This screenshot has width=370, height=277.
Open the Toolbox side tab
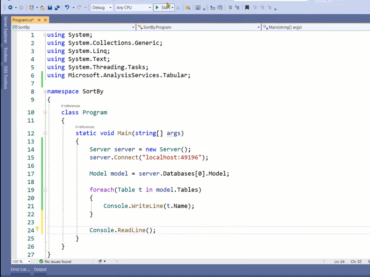coord(5,54)
